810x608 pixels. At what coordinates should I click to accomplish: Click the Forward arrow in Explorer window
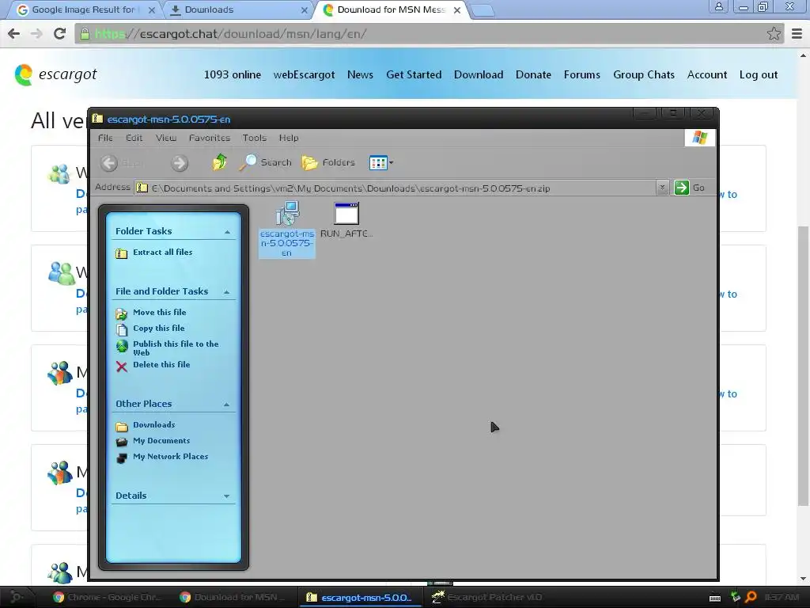tap(180, 163)
